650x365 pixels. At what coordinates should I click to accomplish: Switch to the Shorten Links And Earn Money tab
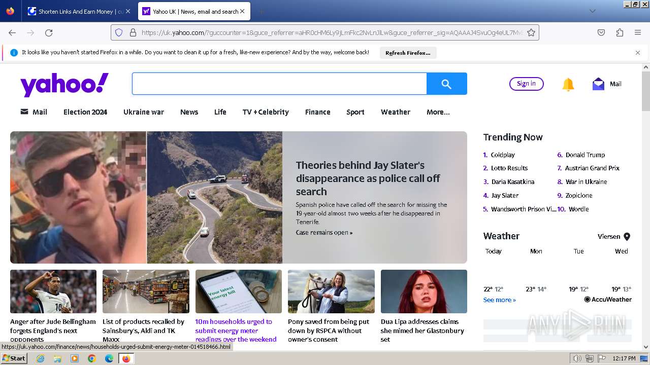pyautogui.click(x=79, y=11)
